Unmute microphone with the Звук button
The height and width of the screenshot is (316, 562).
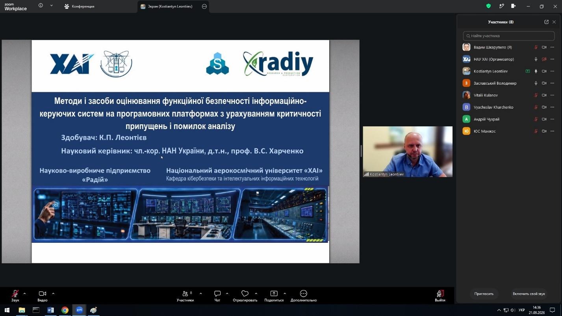point(15,296)
